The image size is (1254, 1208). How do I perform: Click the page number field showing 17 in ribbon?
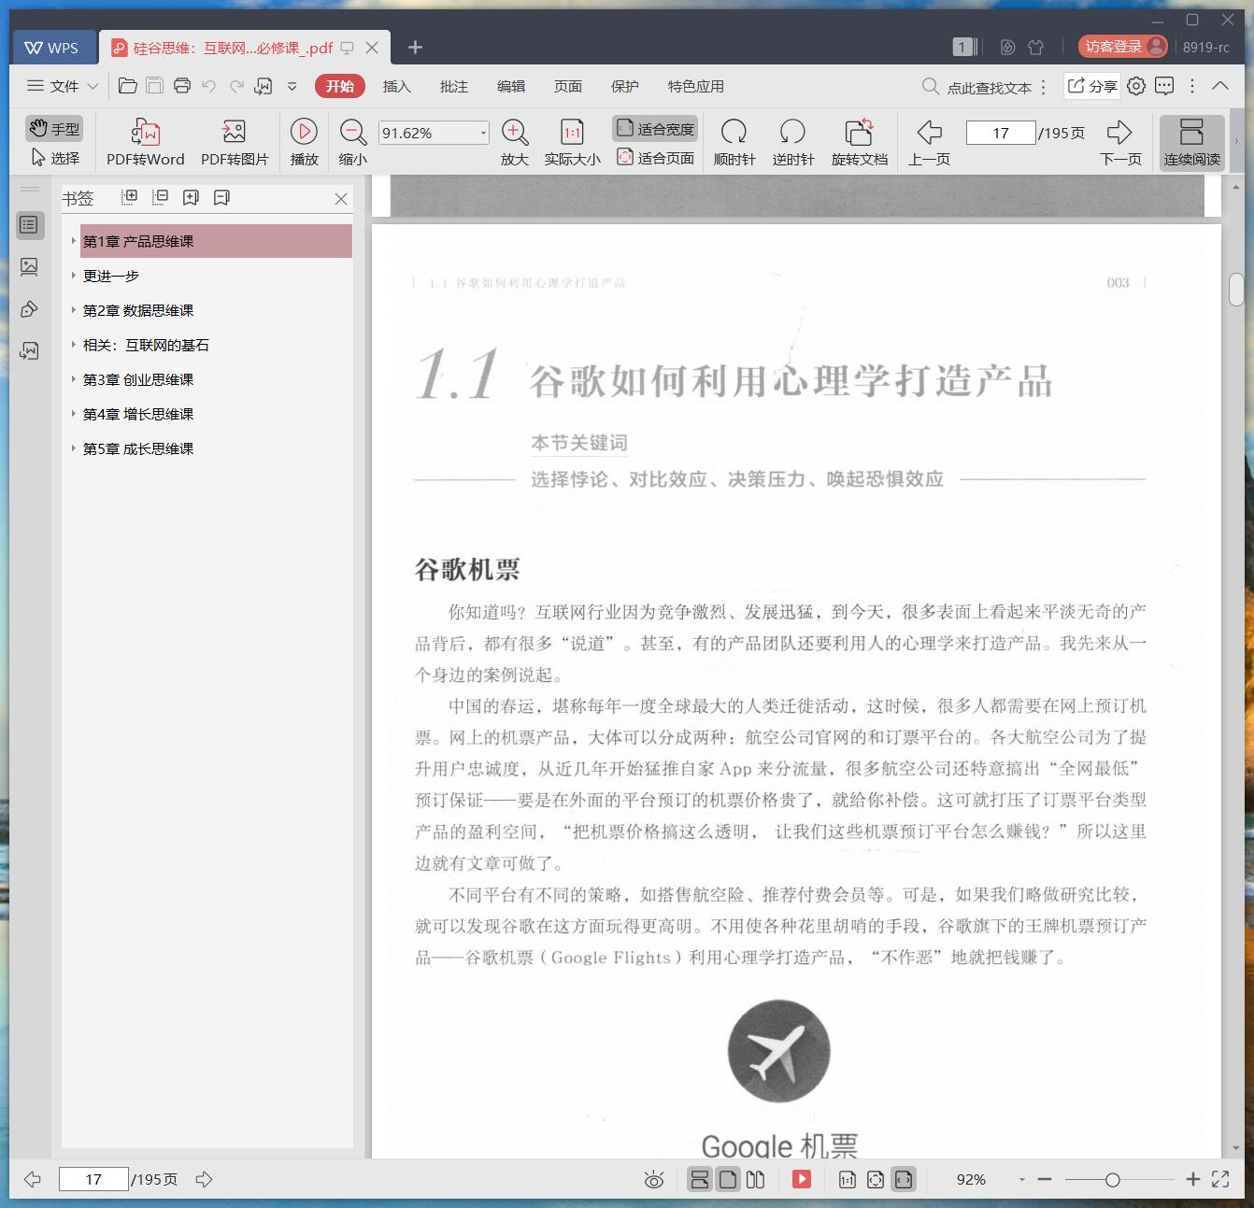tap(1001, 133)
